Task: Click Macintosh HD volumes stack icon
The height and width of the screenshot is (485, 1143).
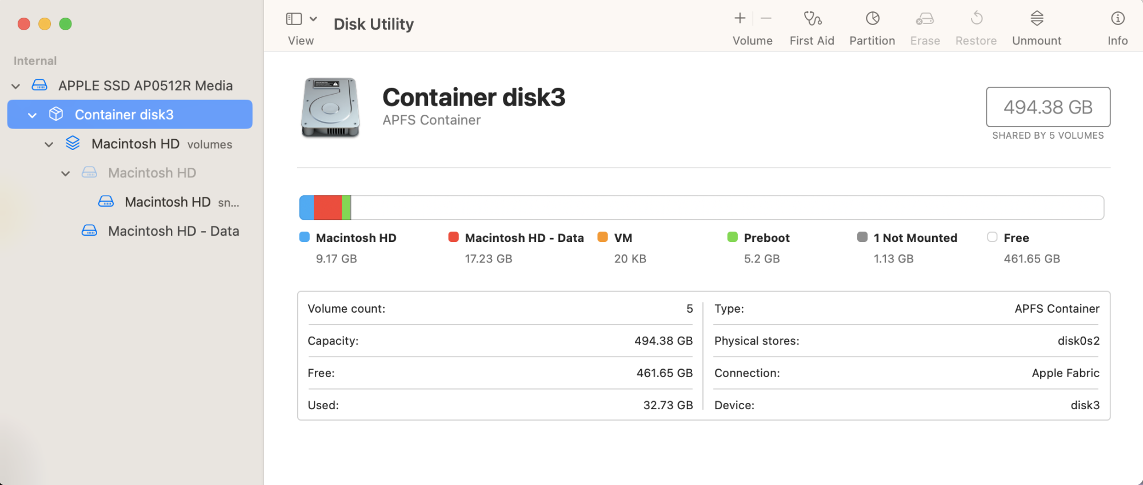Action: pyautogui.click(x=73, y=143)
